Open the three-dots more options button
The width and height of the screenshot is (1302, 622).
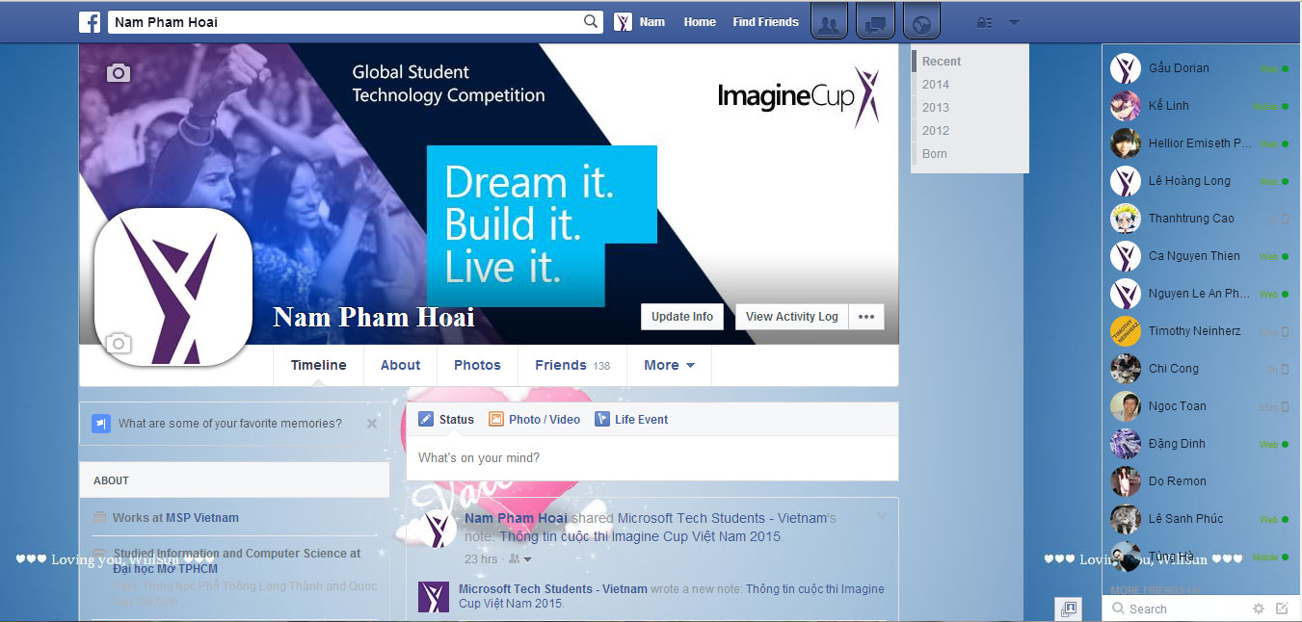coord(866,317)
